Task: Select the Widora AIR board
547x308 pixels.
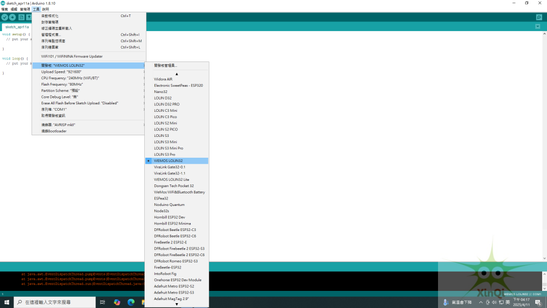Action: pyautogui.click(x=177, y=79)
